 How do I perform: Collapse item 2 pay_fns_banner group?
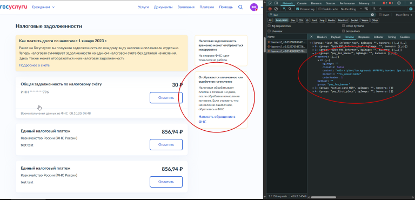(313, 54)
